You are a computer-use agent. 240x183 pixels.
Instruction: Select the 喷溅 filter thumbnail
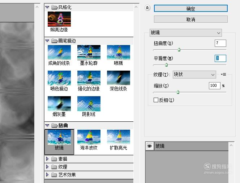click(x=119, y=52)
